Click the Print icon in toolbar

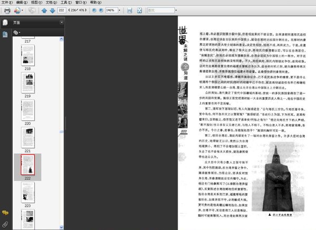click(7, 11)
